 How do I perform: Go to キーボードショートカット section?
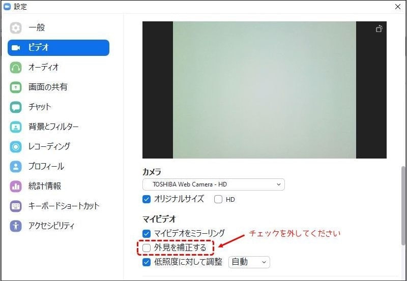[64, 206]
